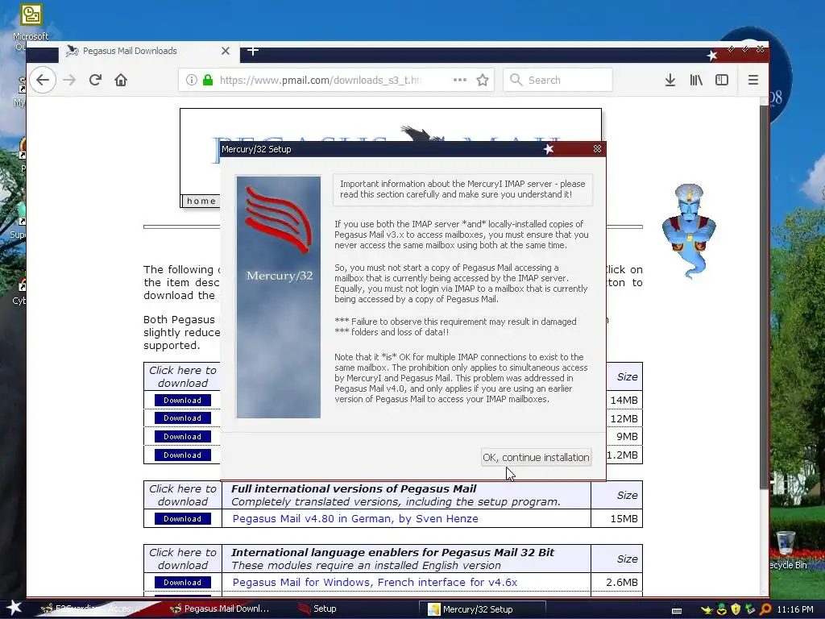The image size is (825, 619).
Task: Click Download button for French interface
Action: [183, 582]
